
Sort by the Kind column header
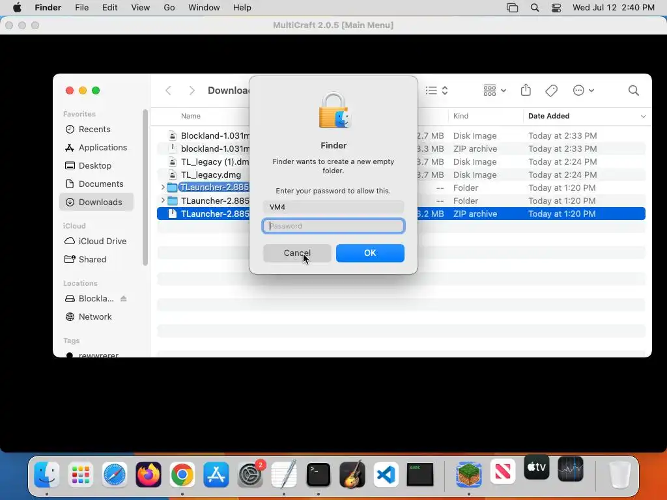pyautogui.click(x=461, y=116)
